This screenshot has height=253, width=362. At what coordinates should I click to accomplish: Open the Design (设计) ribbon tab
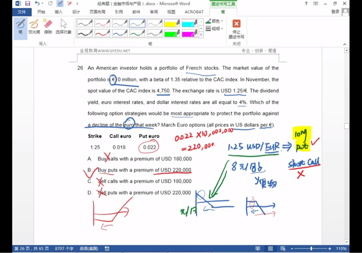tap(76, 12)
